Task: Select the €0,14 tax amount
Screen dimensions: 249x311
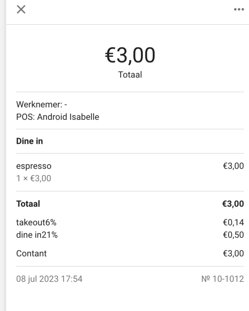Action: 233,223
